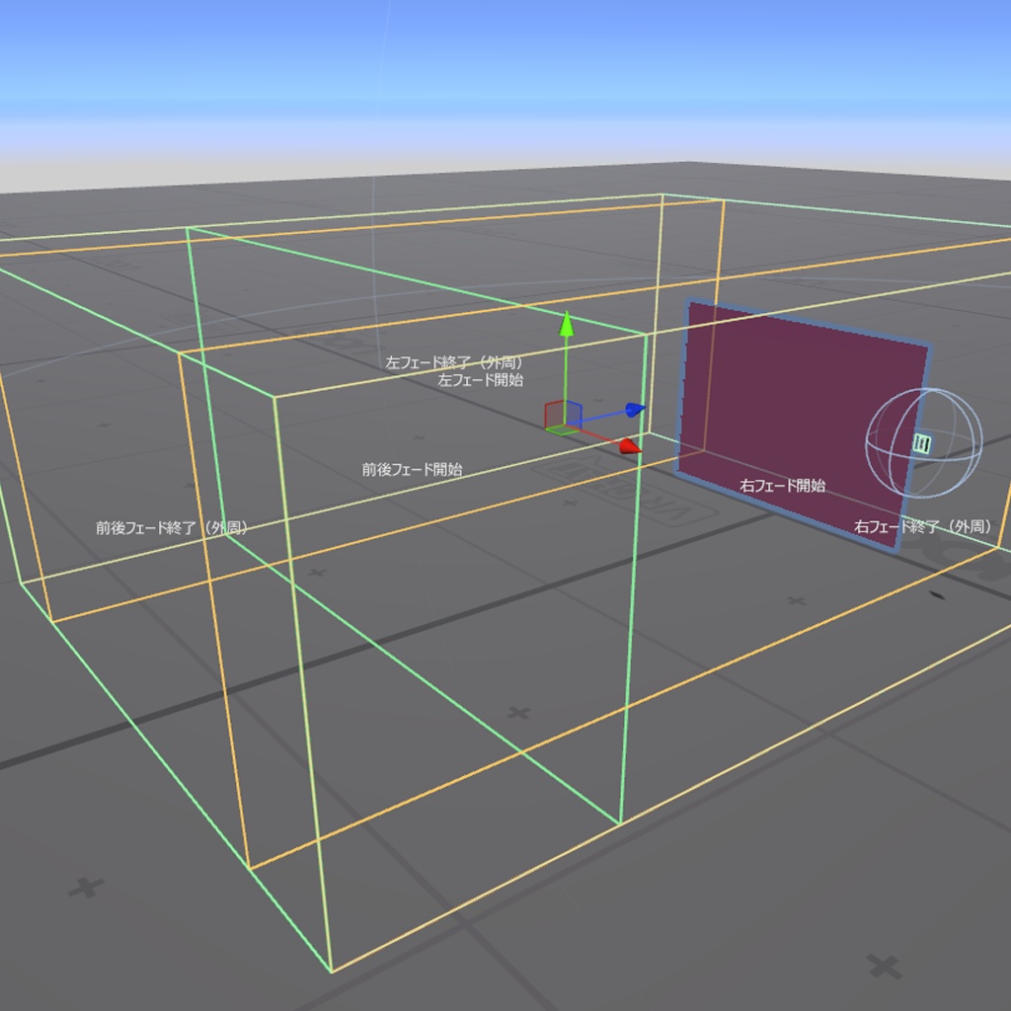Click the blue sky background area

point(505,58)
